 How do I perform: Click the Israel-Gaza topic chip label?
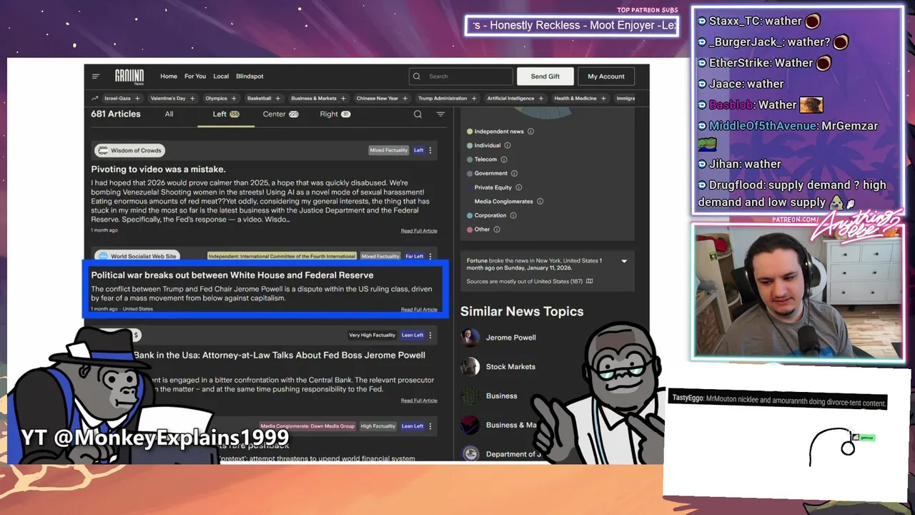pos(118,98)
